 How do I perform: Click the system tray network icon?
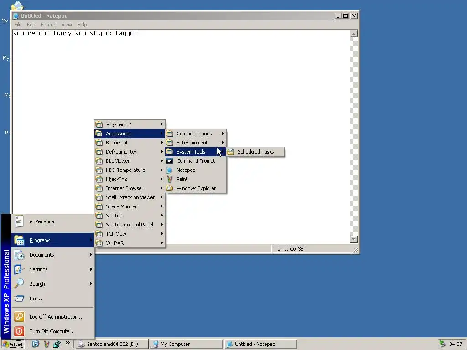[443, 344]
